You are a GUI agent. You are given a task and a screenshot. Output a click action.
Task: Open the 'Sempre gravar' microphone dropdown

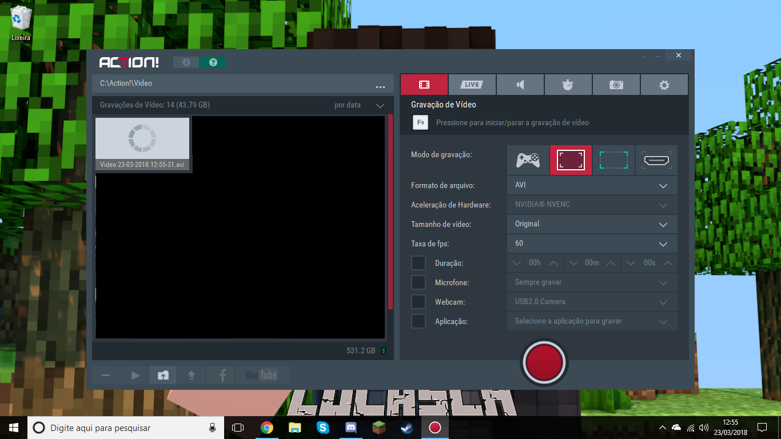pyautogui.click(x=592, y=282)
